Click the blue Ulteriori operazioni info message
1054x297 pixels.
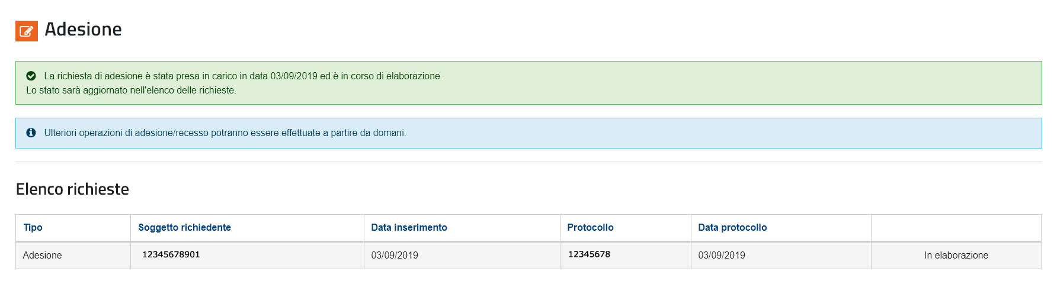pyautogui.click(x=528, y=133)
